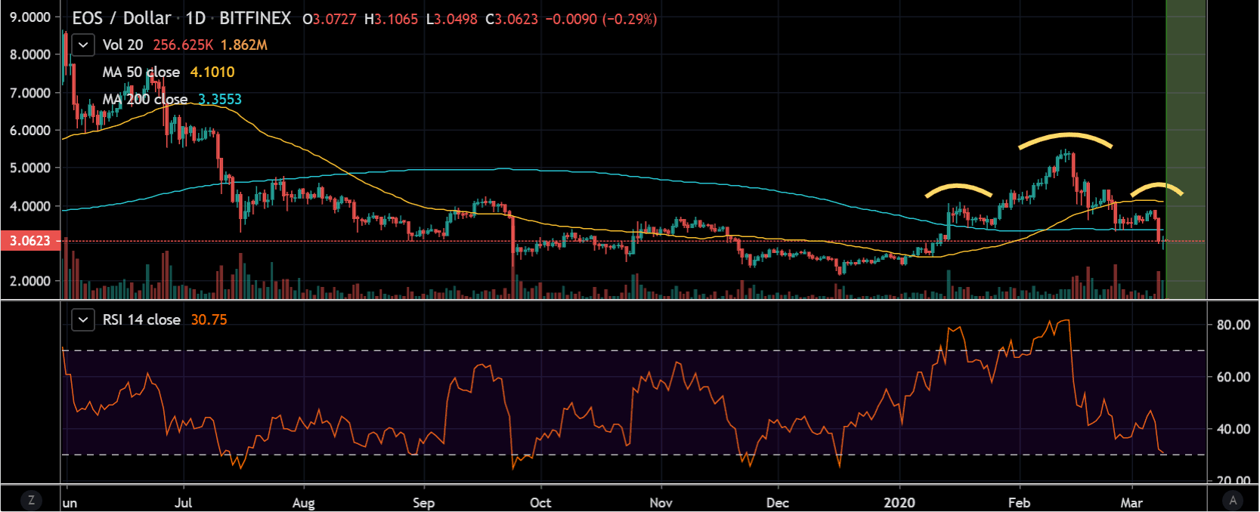Click the RSI value 30.75

point(209,319)
